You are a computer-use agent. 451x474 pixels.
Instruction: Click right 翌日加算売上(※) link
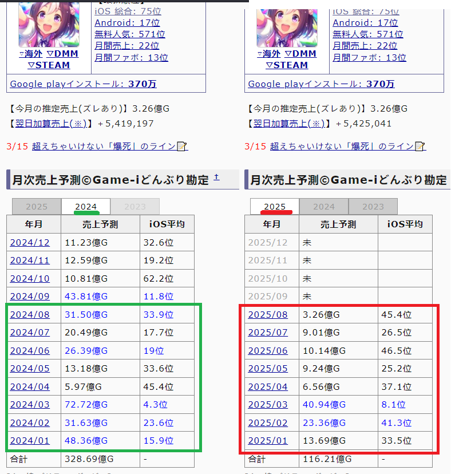pyautogui.click(x=289, y=124)
